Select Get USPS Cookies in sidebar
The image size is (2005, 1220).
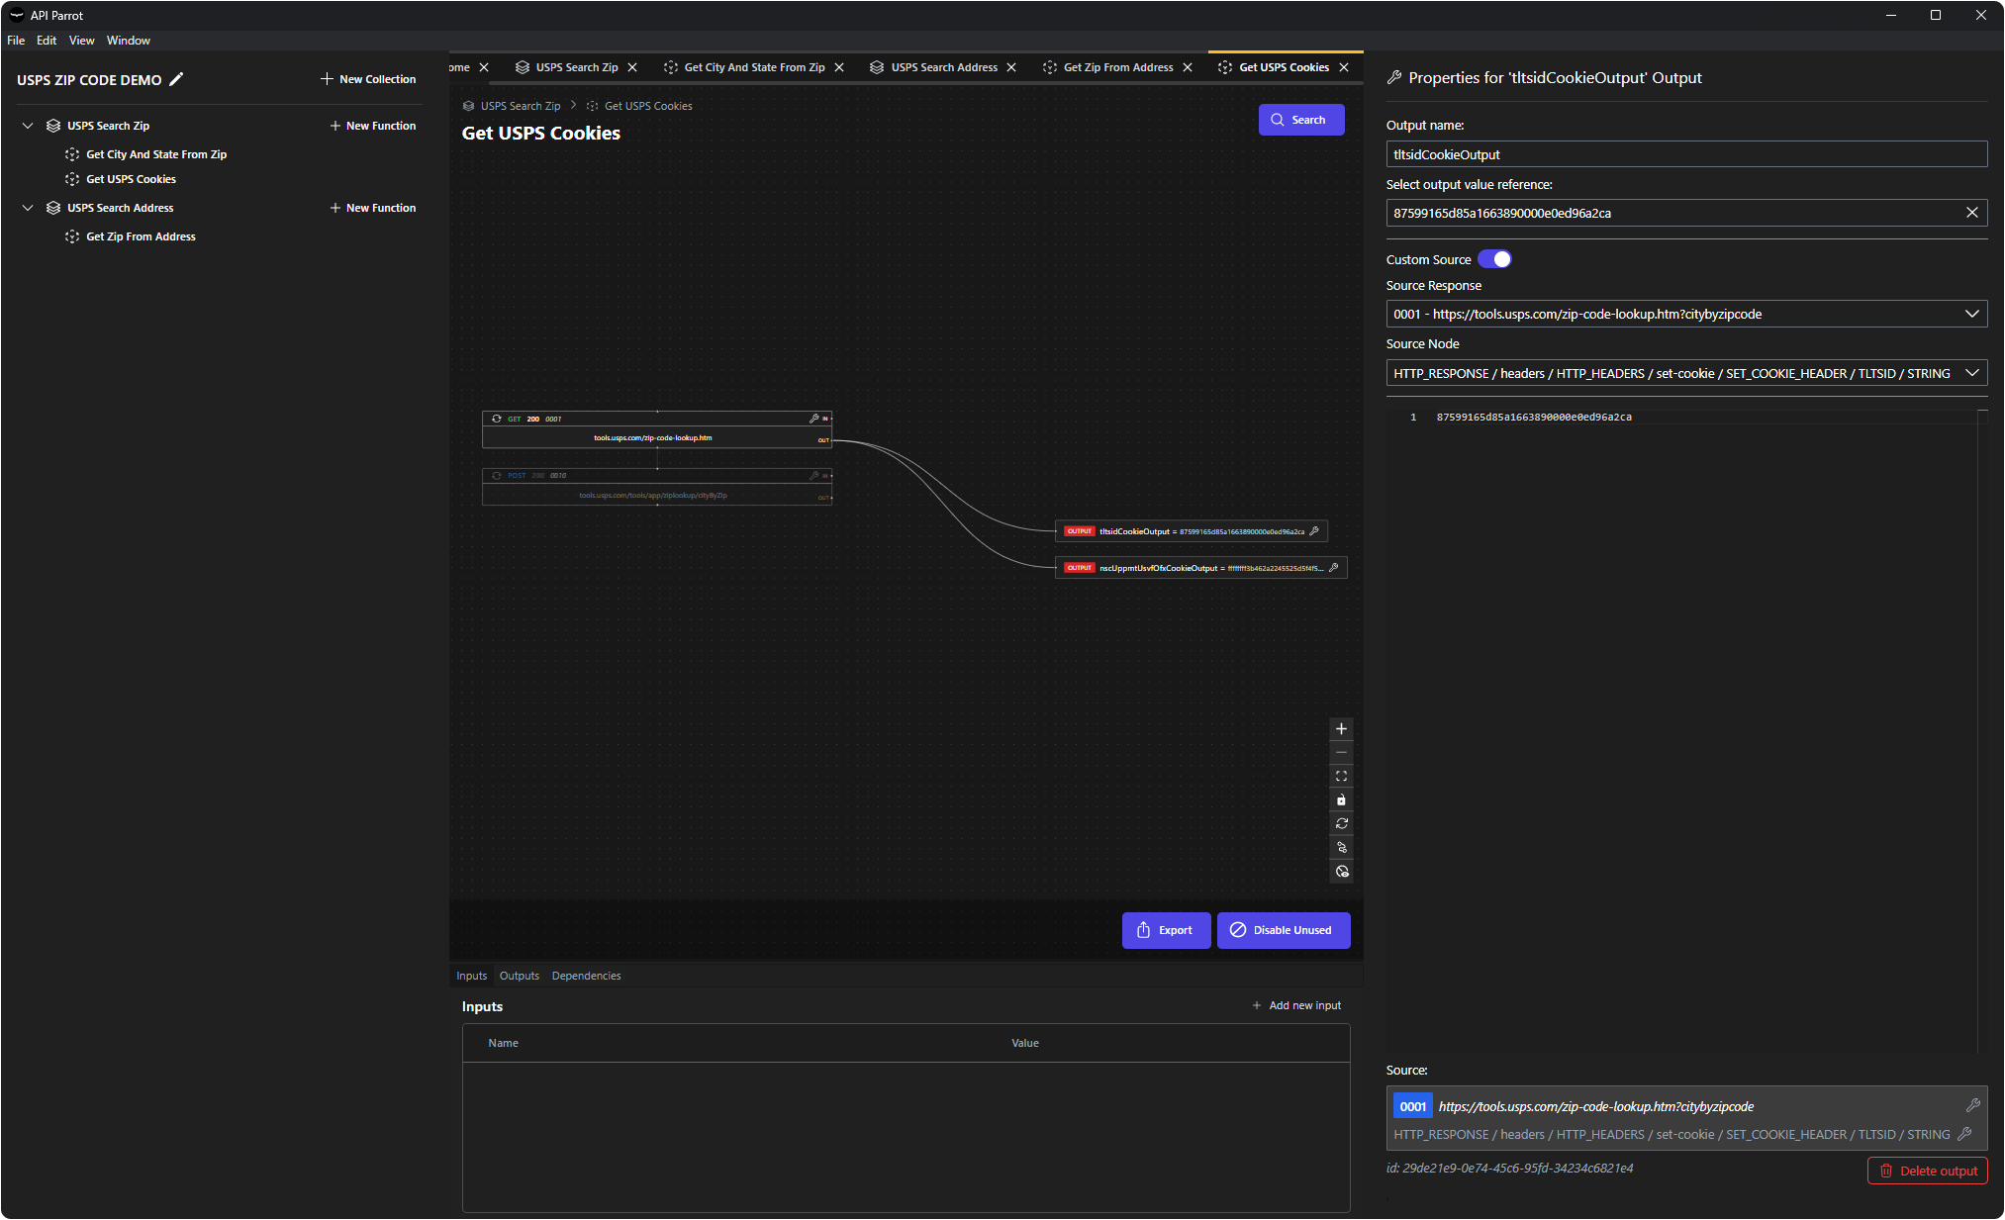coord(131,179)
